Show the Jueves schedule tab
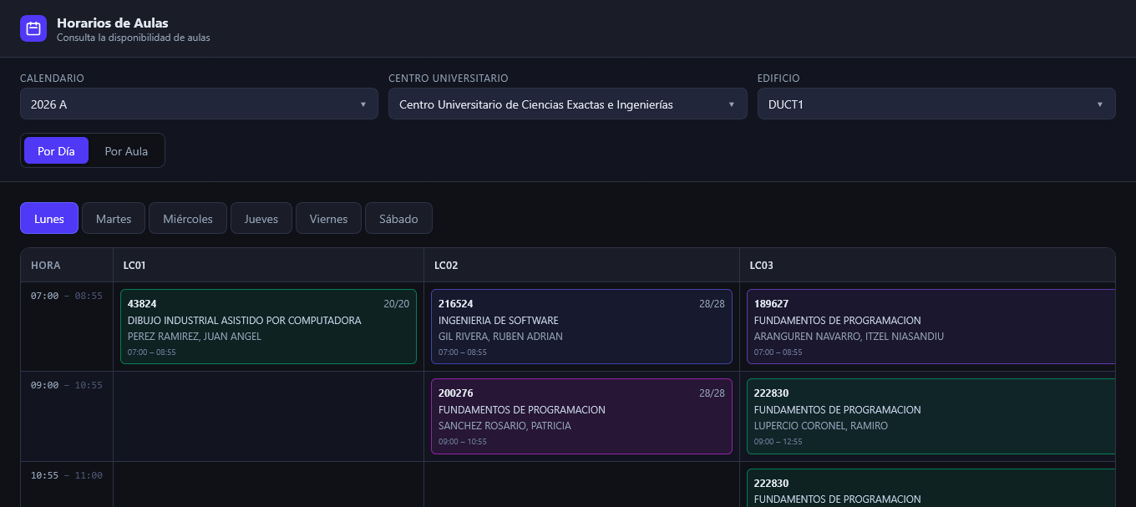Screen dimensions: 1136x507 [x=261, y=219]
